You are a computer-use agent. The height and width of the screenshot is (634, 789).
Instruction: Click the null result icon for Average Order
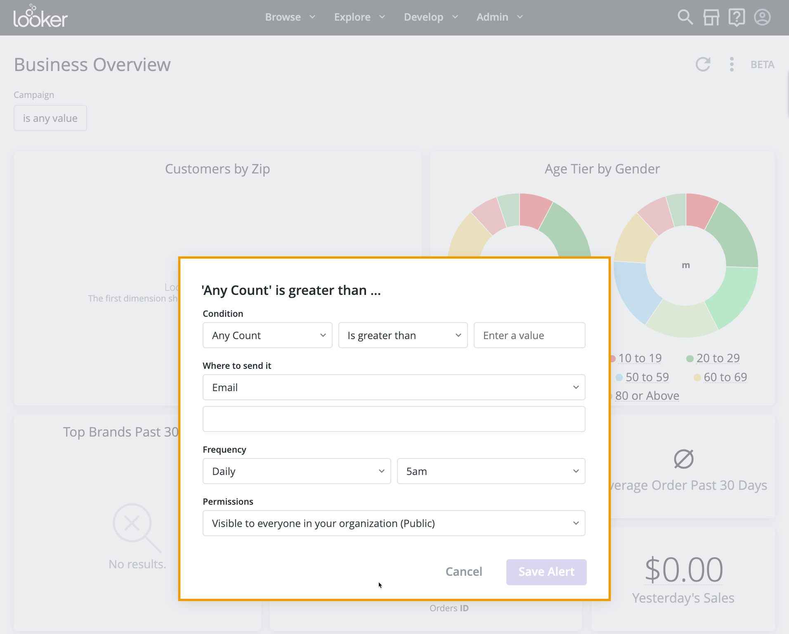click(683, 459)
